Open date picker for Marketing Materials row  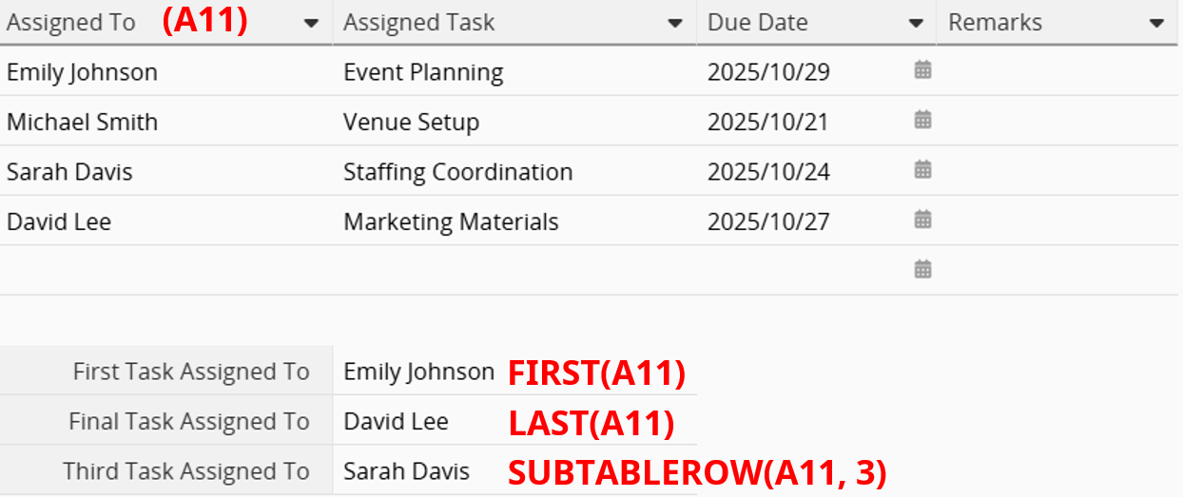click(922, 220)
